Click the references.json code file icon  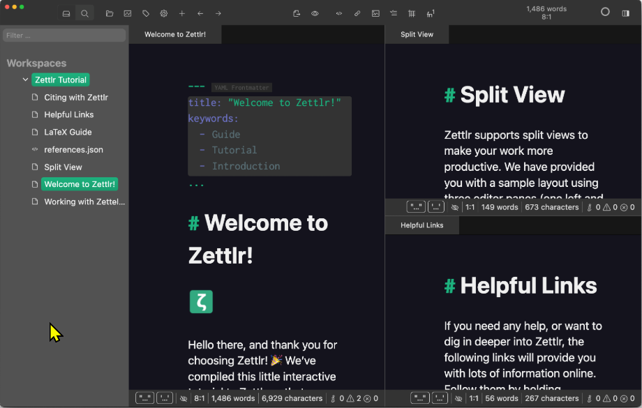[35, 149]
